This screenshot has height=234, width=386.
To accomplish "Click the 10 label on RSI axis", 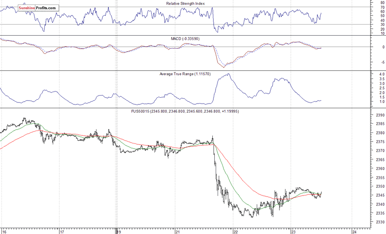I will (382, 34).
